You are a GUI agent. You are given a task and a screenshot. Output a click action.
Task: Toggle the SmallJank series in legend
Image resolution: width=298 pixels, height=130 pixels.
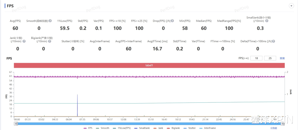(x=142, y=128)
